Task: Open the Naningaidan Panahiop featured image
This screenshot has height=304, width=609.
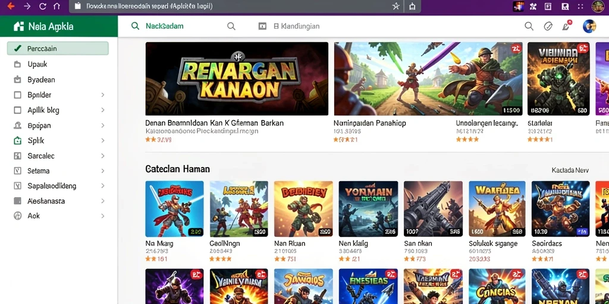Action: click(x=428, y=79)
